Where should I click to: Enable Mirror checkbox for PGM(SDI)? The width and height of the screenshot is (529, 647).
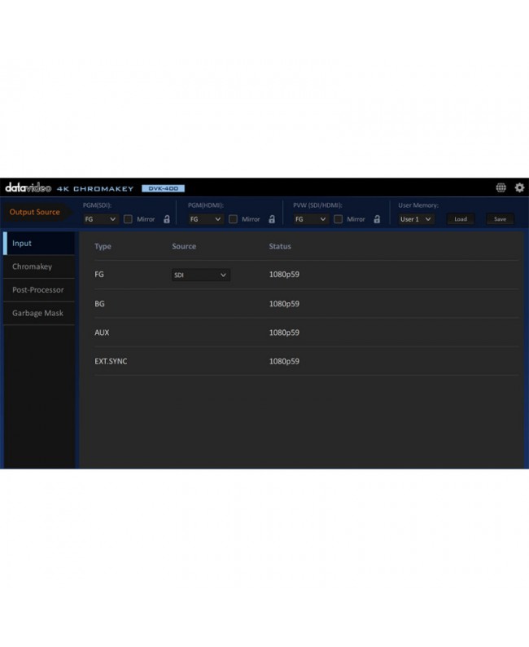pyautogui.click(x=128, y=219)
